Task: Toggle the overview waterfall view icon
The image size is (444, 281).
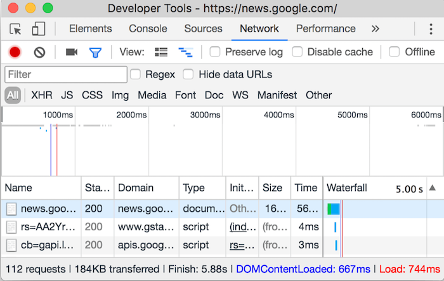Action: [x=186, y=53]
